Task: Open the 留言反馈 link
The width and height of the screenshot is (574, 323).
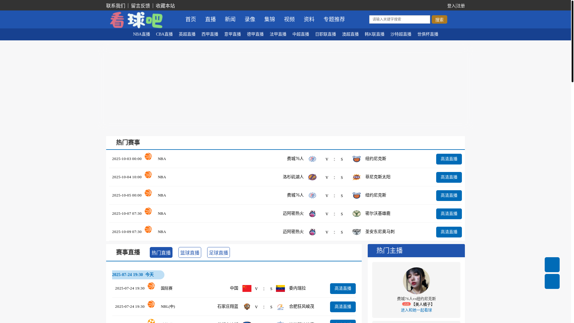Action: (x=141, y=6)
